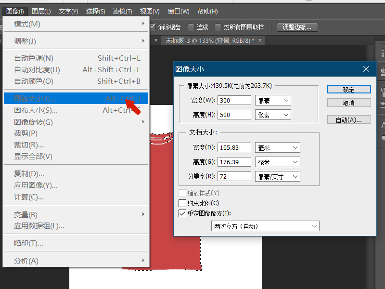Expand the 分析(A) submenu
The width and height of the screenshot is (385, 289).
(76, 261)
